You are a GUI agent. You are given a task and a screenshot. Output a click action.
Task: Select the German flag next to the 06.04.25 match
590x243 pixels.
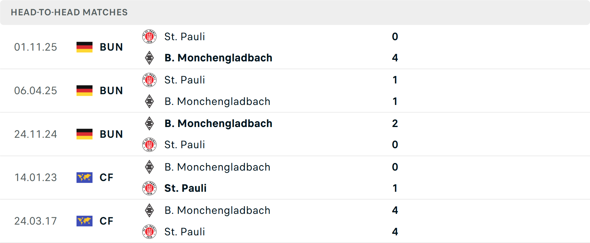(84, 90)
